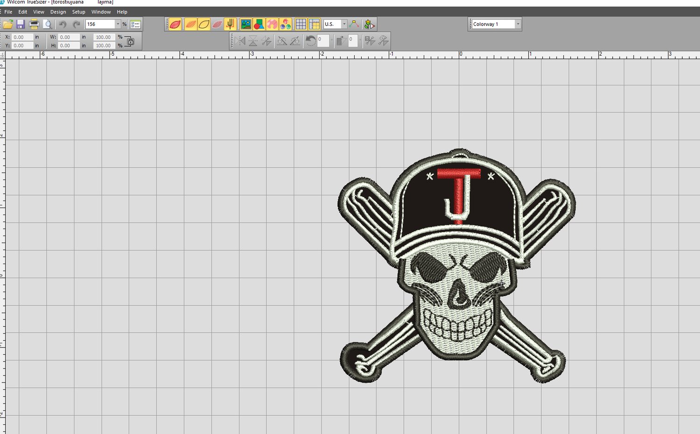700x434 pixels.
Task: Open the Setup menu
Action: click(x=79, y=12)
